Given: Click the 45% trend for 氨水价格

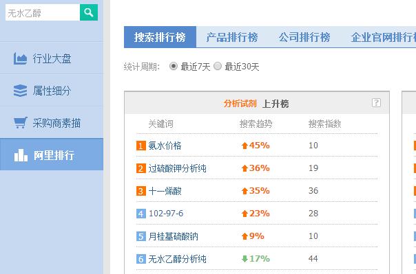Looking at the screenshot, I should point(256,145).
